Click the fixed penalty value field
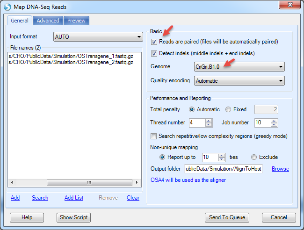This screenshot has height=230, width=304. 266,109
